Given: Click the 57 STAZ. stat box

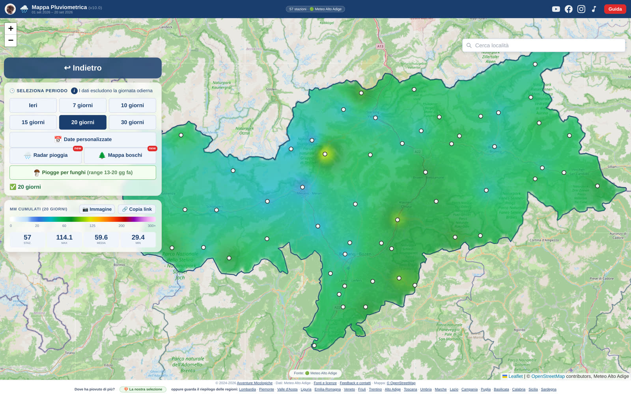Looking at the screenshot, I should [x=27, y=239].
